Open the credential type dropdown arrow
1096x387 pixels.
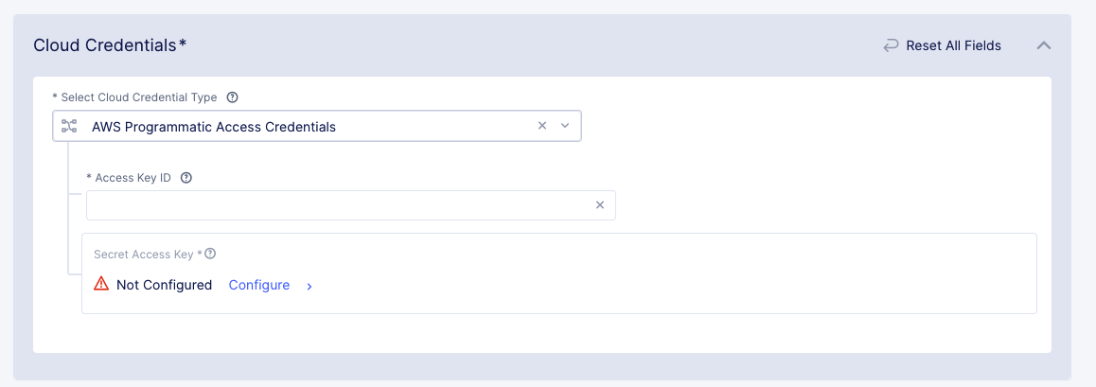pos(565,126)
